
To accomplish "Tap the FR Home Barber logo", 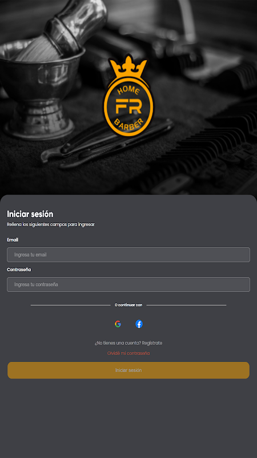I will tap(128, 94).
